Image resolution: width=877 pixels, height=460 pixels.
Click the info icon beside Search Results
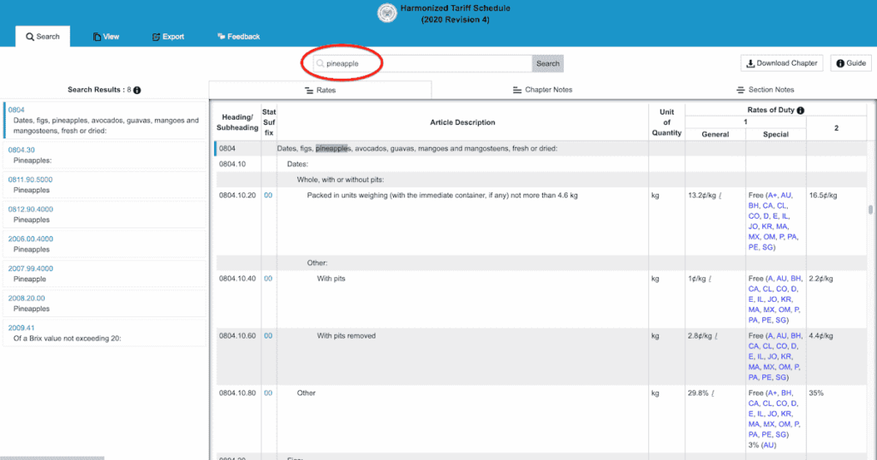click(137, 90)
